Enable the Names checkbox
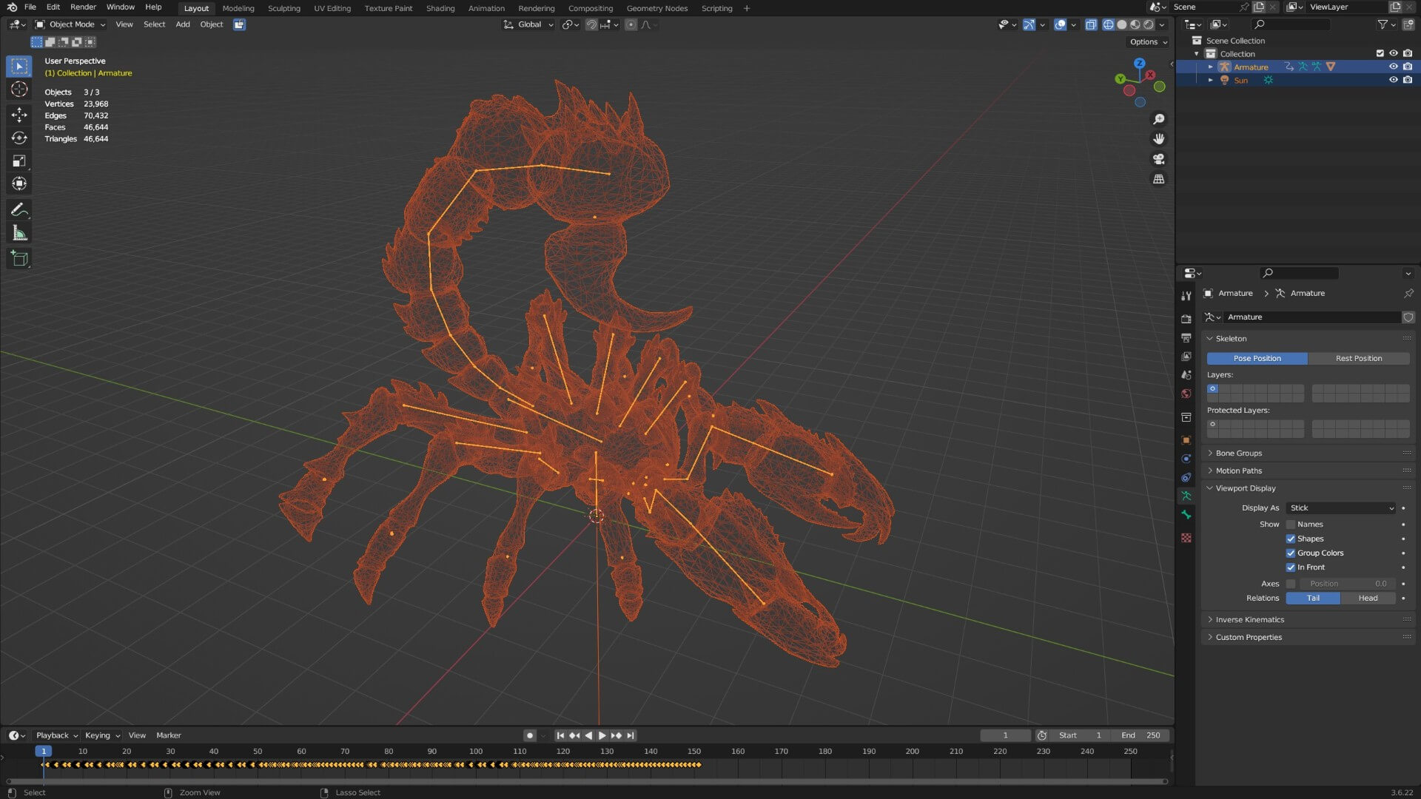The image size is (1421, 799). pos(1291,525)
